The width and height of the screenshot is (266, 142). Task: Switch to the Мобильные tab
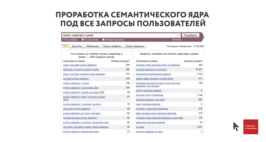click(92, 46)
